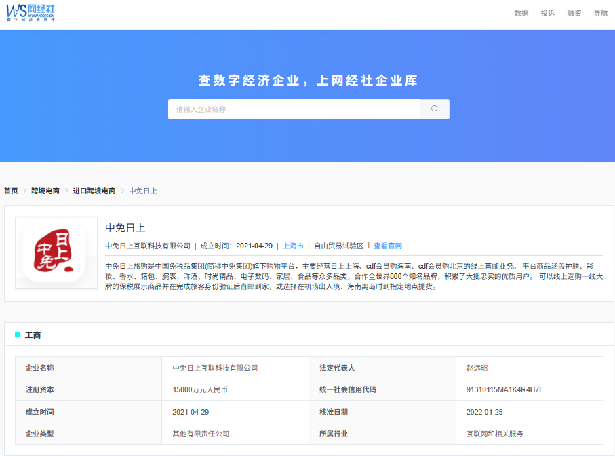The image size is (615, 456).
Task: Click the 上海市 location link
Action: point(293,246)
